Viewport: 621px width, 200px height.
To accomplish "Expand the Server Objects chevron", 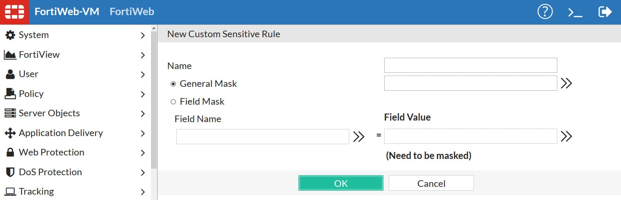I will click(142, 114).
